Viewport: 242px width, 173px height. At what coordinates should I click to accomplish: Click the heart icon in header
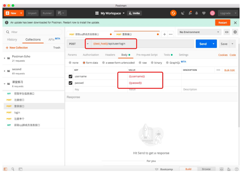pyautogui.click(x=204, y=13)
